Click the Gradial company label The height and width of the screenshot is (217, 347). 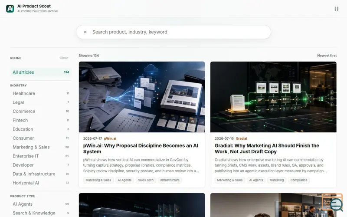[x=242, y=138]
